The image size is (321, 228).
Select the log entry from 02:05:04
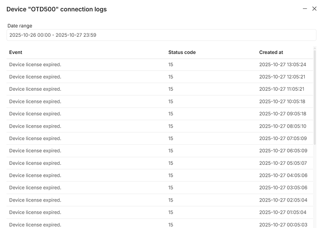[160, 200]
